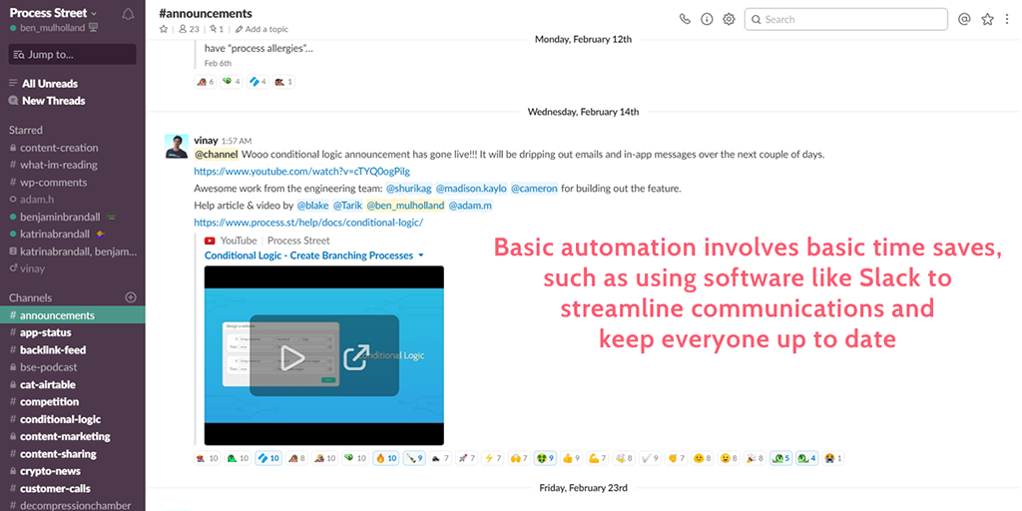This screenshot has height=511, width=1022.
Task: Open starred direct message with vinay
Action: (x=32, y=267)
